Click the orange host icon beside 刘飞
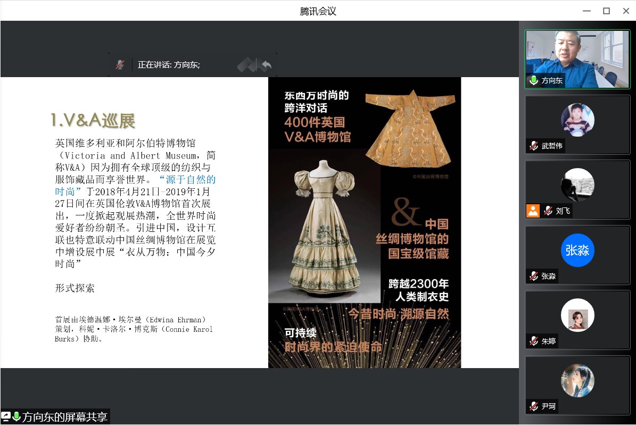 click(533, 211)
